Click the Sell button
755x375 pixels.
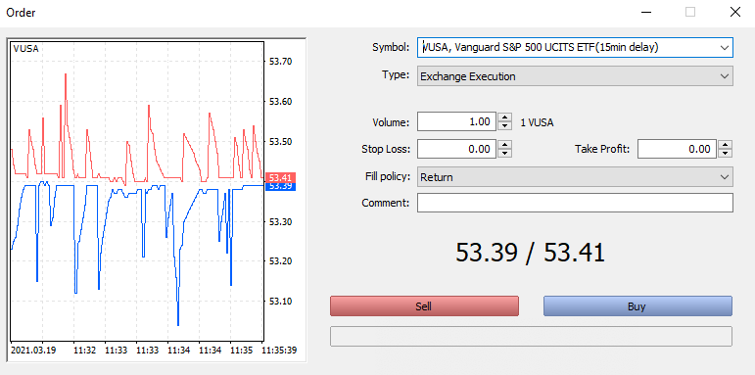(x=424, y=306)
